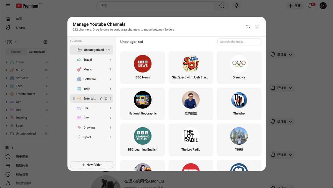Switch to the Original toggle option
The width and height of the screenshot is (333, 188).
coord(16,52)
